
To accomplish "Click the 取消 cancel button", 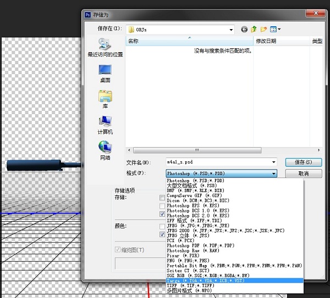I will point(304,173).
